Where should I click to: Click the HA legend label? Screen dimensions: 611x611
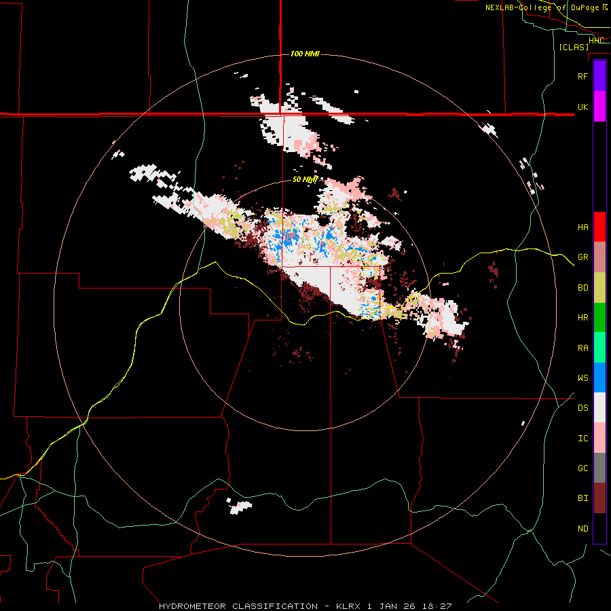click(x=582, y=227)
